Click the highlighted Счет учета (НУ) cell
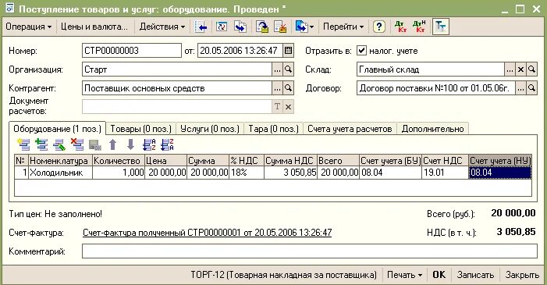 (500, 173)
